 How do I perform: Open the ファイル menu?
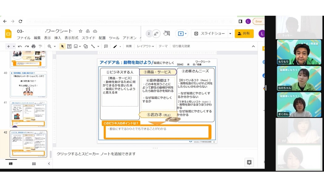(x=23, y=38)
